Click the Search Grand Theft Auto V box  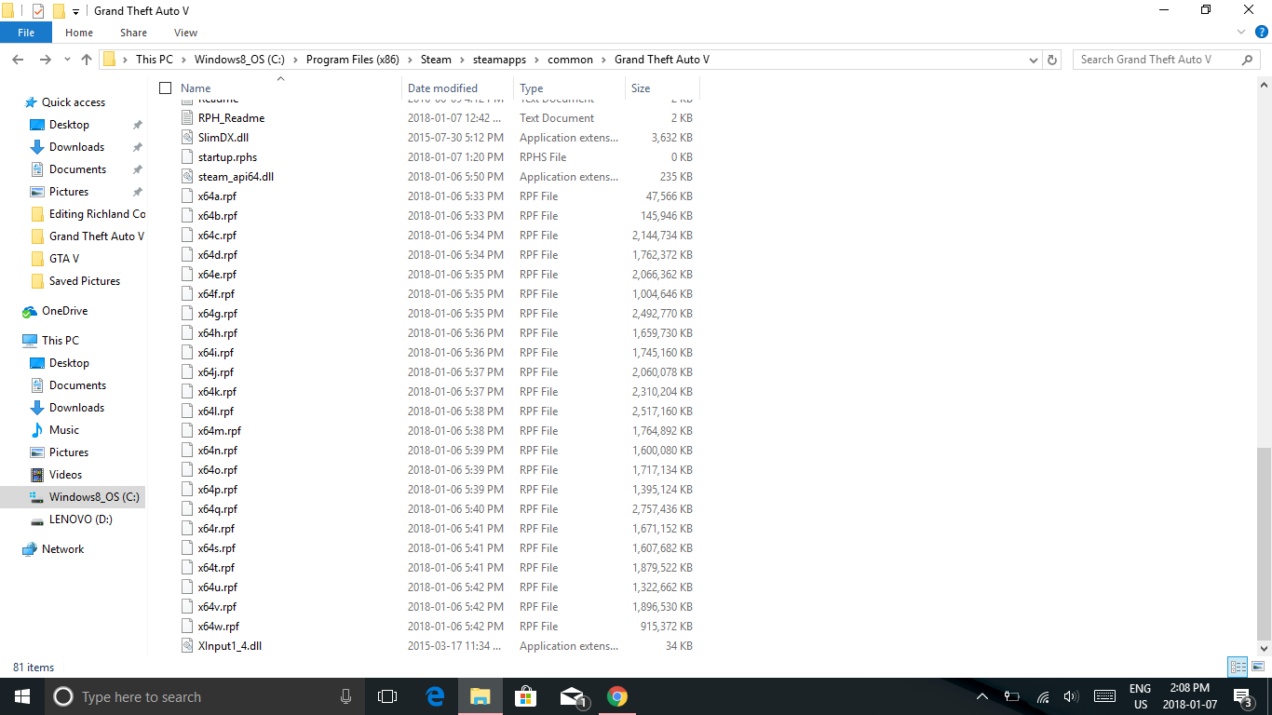pyautogui.click(x=1168, y=60)
